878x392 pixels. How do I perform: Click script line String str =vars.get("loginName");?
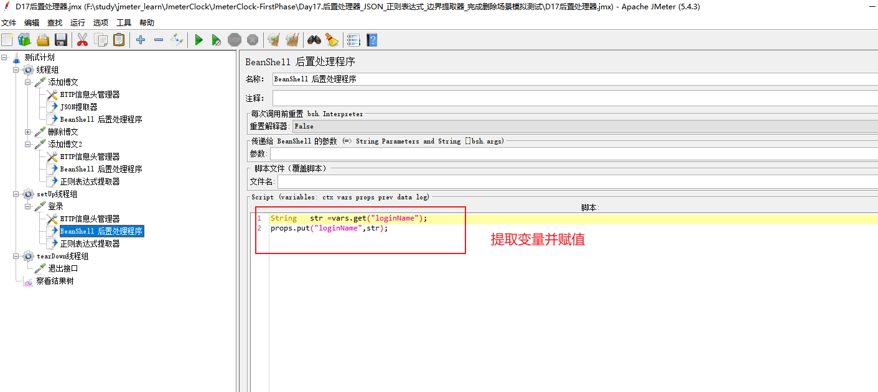click(349, 218)
